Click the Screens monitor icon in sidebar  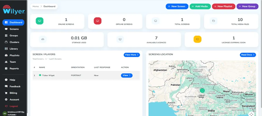pyautogui.click(x=6, y=29)
